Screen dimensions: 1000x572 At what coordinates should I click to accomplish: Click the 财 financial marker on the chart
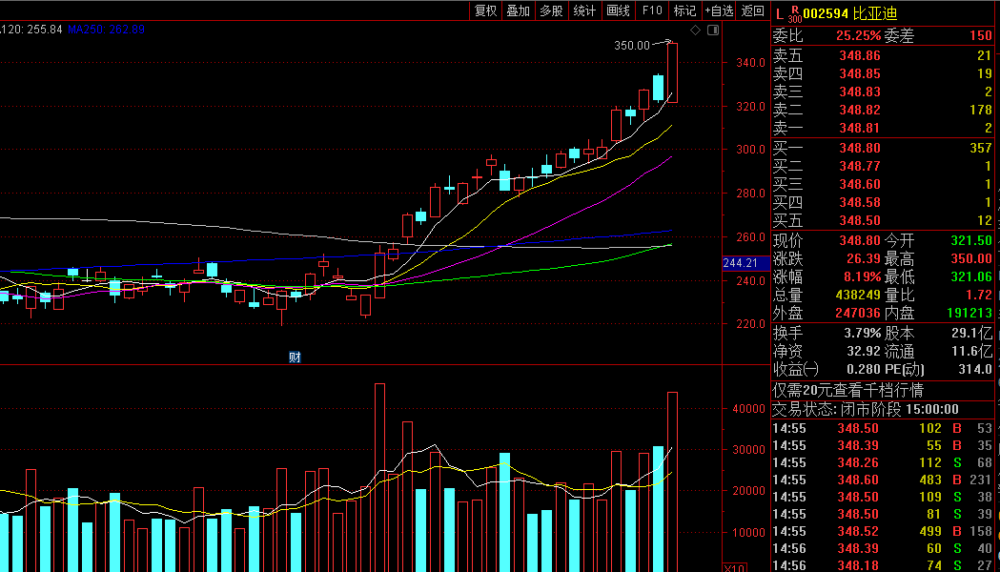295,357
